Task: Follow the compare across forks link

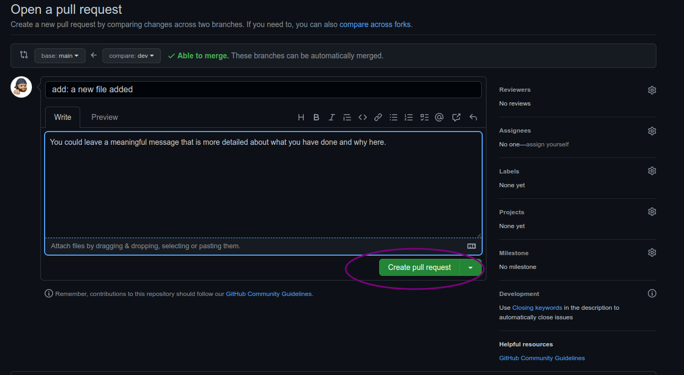Action: click(375, 24)
